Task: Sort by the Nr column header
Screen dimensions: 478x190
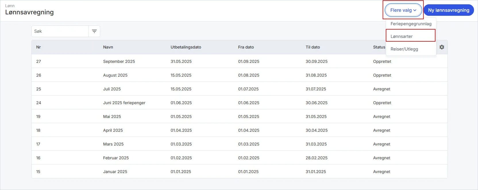Action: 38,47
